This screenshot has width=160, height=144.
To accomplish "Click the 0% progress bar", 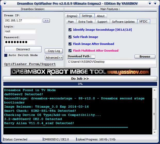I will 80,84.
